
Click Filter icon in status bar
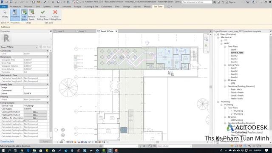258,146
